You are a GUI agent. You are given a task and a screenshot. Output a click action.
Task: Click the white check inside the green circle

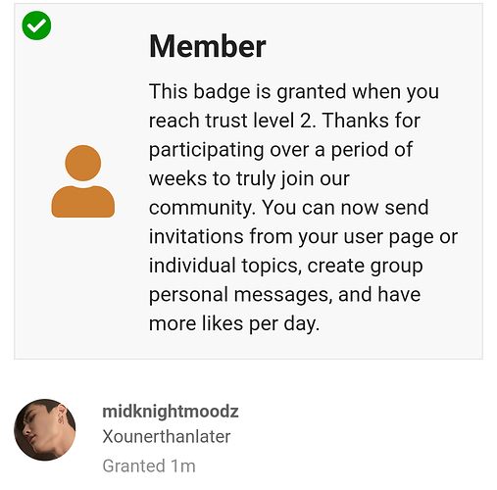coord(36,25)
